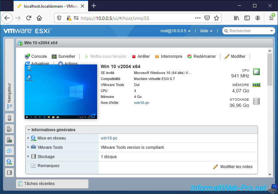Open the Surveiller monitoring view
Viewport: 278px width, 194px height.
tap(63, 56)
